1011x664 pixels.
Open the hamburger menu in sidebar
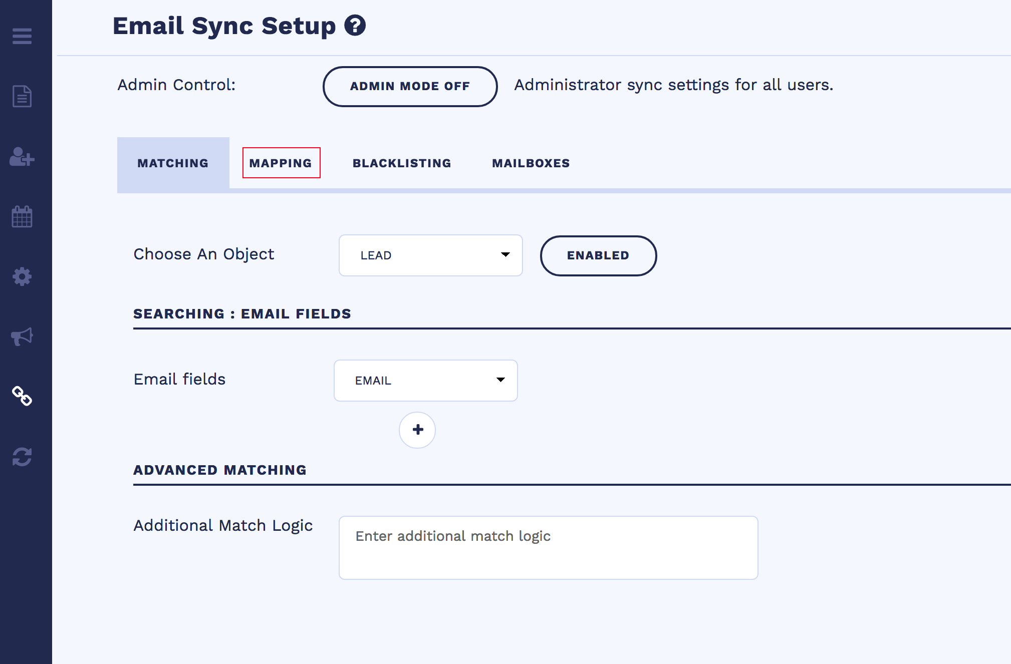[x=22, y=36]
